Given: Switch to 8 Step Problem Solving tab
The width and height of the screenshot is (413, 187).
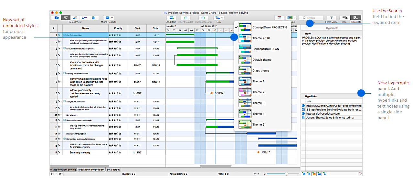Looking at the screenshot, I should point(63,170).
